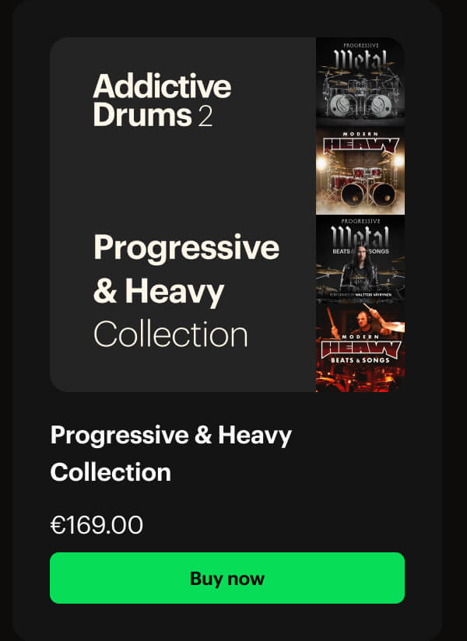Click the €169.00 price text

coord(97,524)
